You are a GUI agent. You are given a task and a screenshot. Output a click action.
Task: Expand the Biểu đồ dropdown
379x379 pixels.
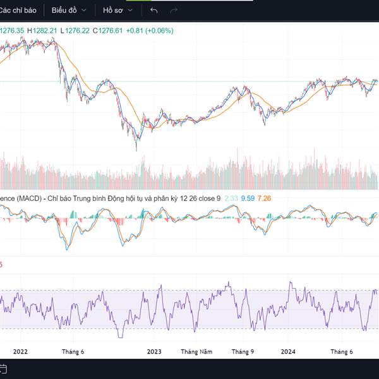click(x=69, y=10)
